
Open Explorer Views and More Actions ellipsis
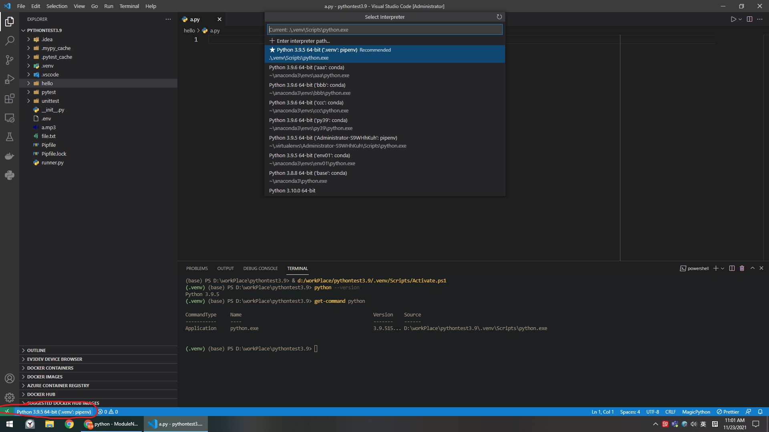[168, 19]
